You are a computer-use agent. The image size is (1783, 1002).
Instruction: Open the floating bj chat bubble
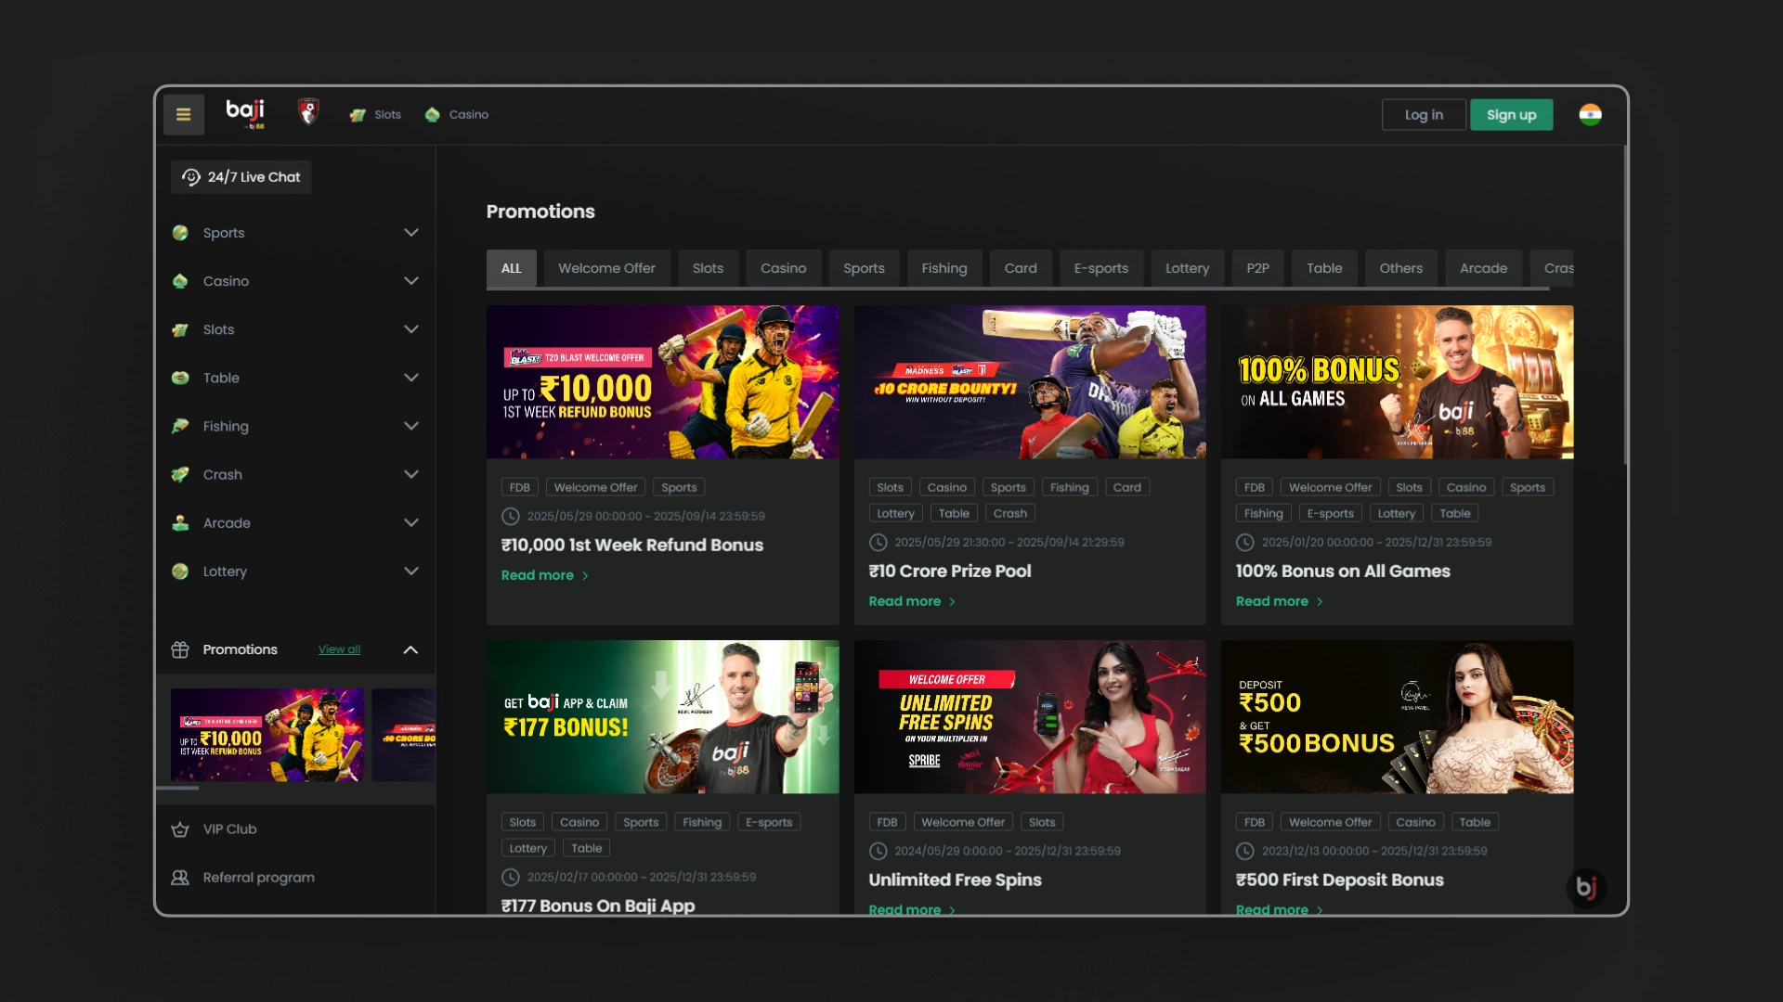click(x=1586, y=888)
